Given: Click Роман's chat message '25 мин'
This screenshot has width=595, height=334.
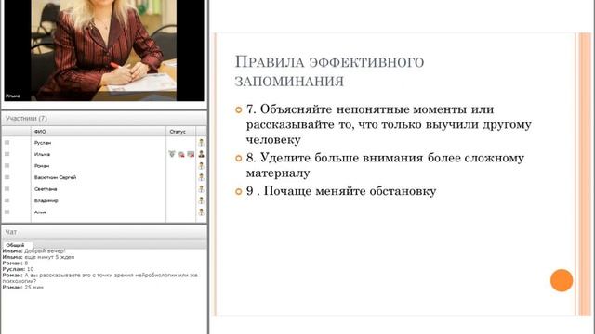Looking at the screenshot, I should click(33, 287).
